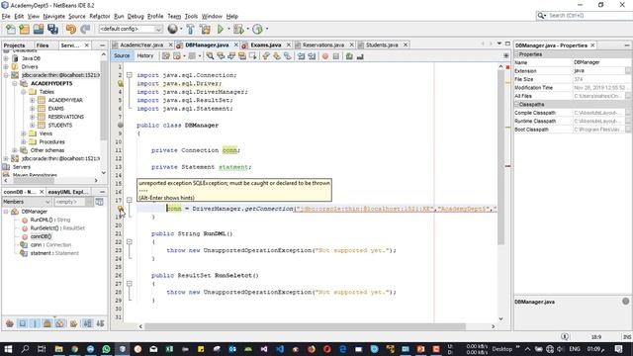Collapse the Tables folder node
This screenshot has width=633, height=356.
coord(24,92)
